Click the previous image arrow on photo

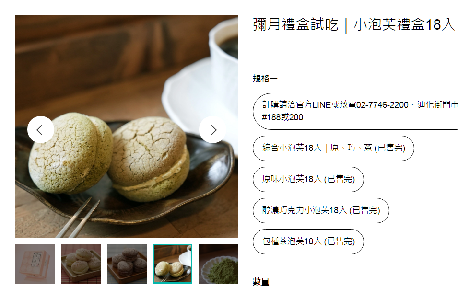coord(41,130)
